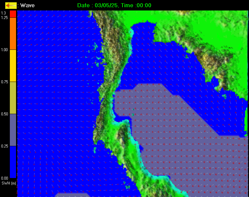Image resolution: width=249 pixels, height=197 pixels.
Task: Select the red 1.25–1.3 color band
Action: 13,14
